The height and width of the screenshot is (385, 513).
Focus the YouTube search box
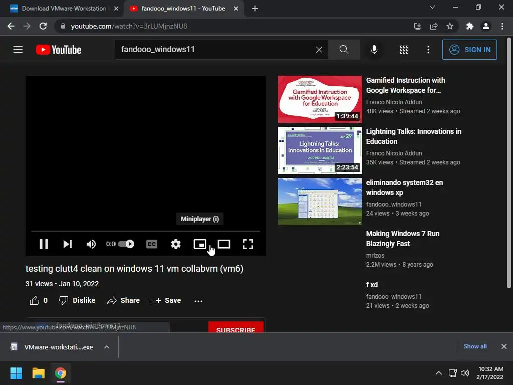(216, 50)
